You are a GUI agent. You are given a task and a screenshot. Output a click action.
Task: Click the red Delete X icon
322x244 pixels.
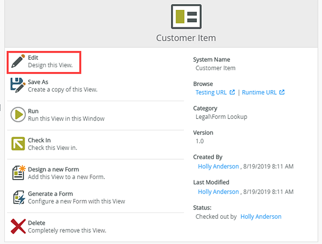click(x=18, y=226)
